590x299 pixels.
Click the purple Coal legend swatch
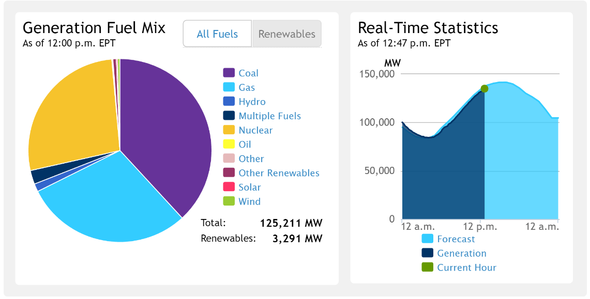(229, 73)
